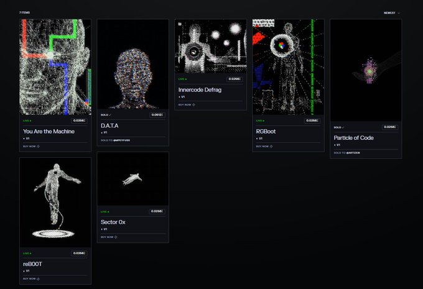Click the 'You Are the Machine' title
This screenshot has width=423, height=289.
point(49,131)
